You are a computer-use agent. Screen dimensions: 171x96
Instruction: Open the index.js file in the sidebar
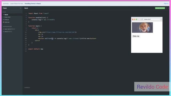coord(6,19)
